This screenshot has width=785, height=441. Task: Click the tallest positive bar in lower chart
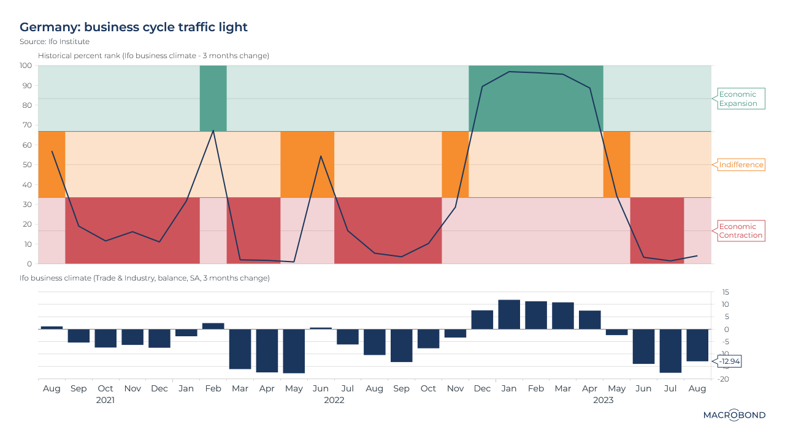509,314
